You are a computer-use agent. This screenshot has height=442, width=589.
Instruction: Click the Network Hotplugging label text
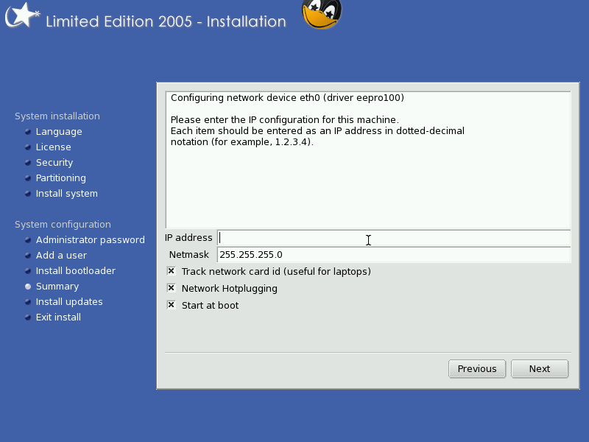(x=230, y=289)
